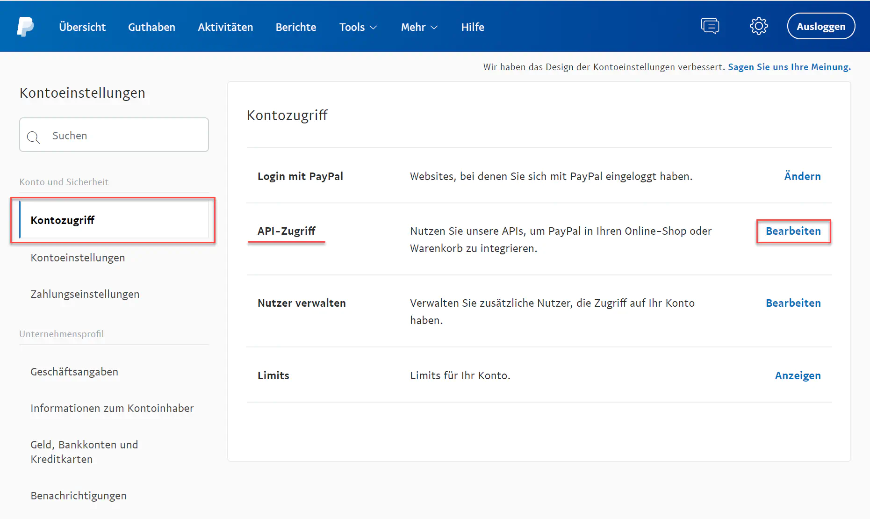
Task: Open Berichte in top navigation
Action: [x=296, y=27]
